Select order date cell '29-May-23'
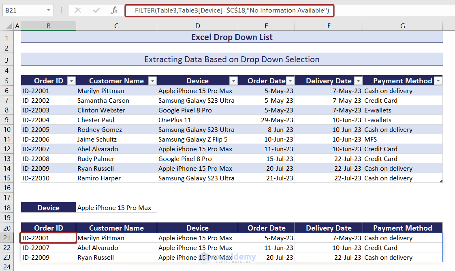The image size is (455, 271). [x=266, y=120]
